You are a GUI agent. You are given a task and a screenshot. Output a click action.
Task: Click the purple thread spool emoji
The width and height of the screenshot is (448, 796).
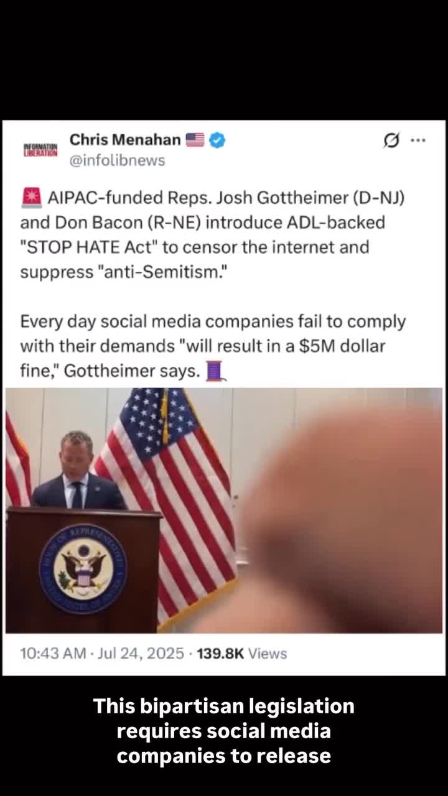[215, 372]
